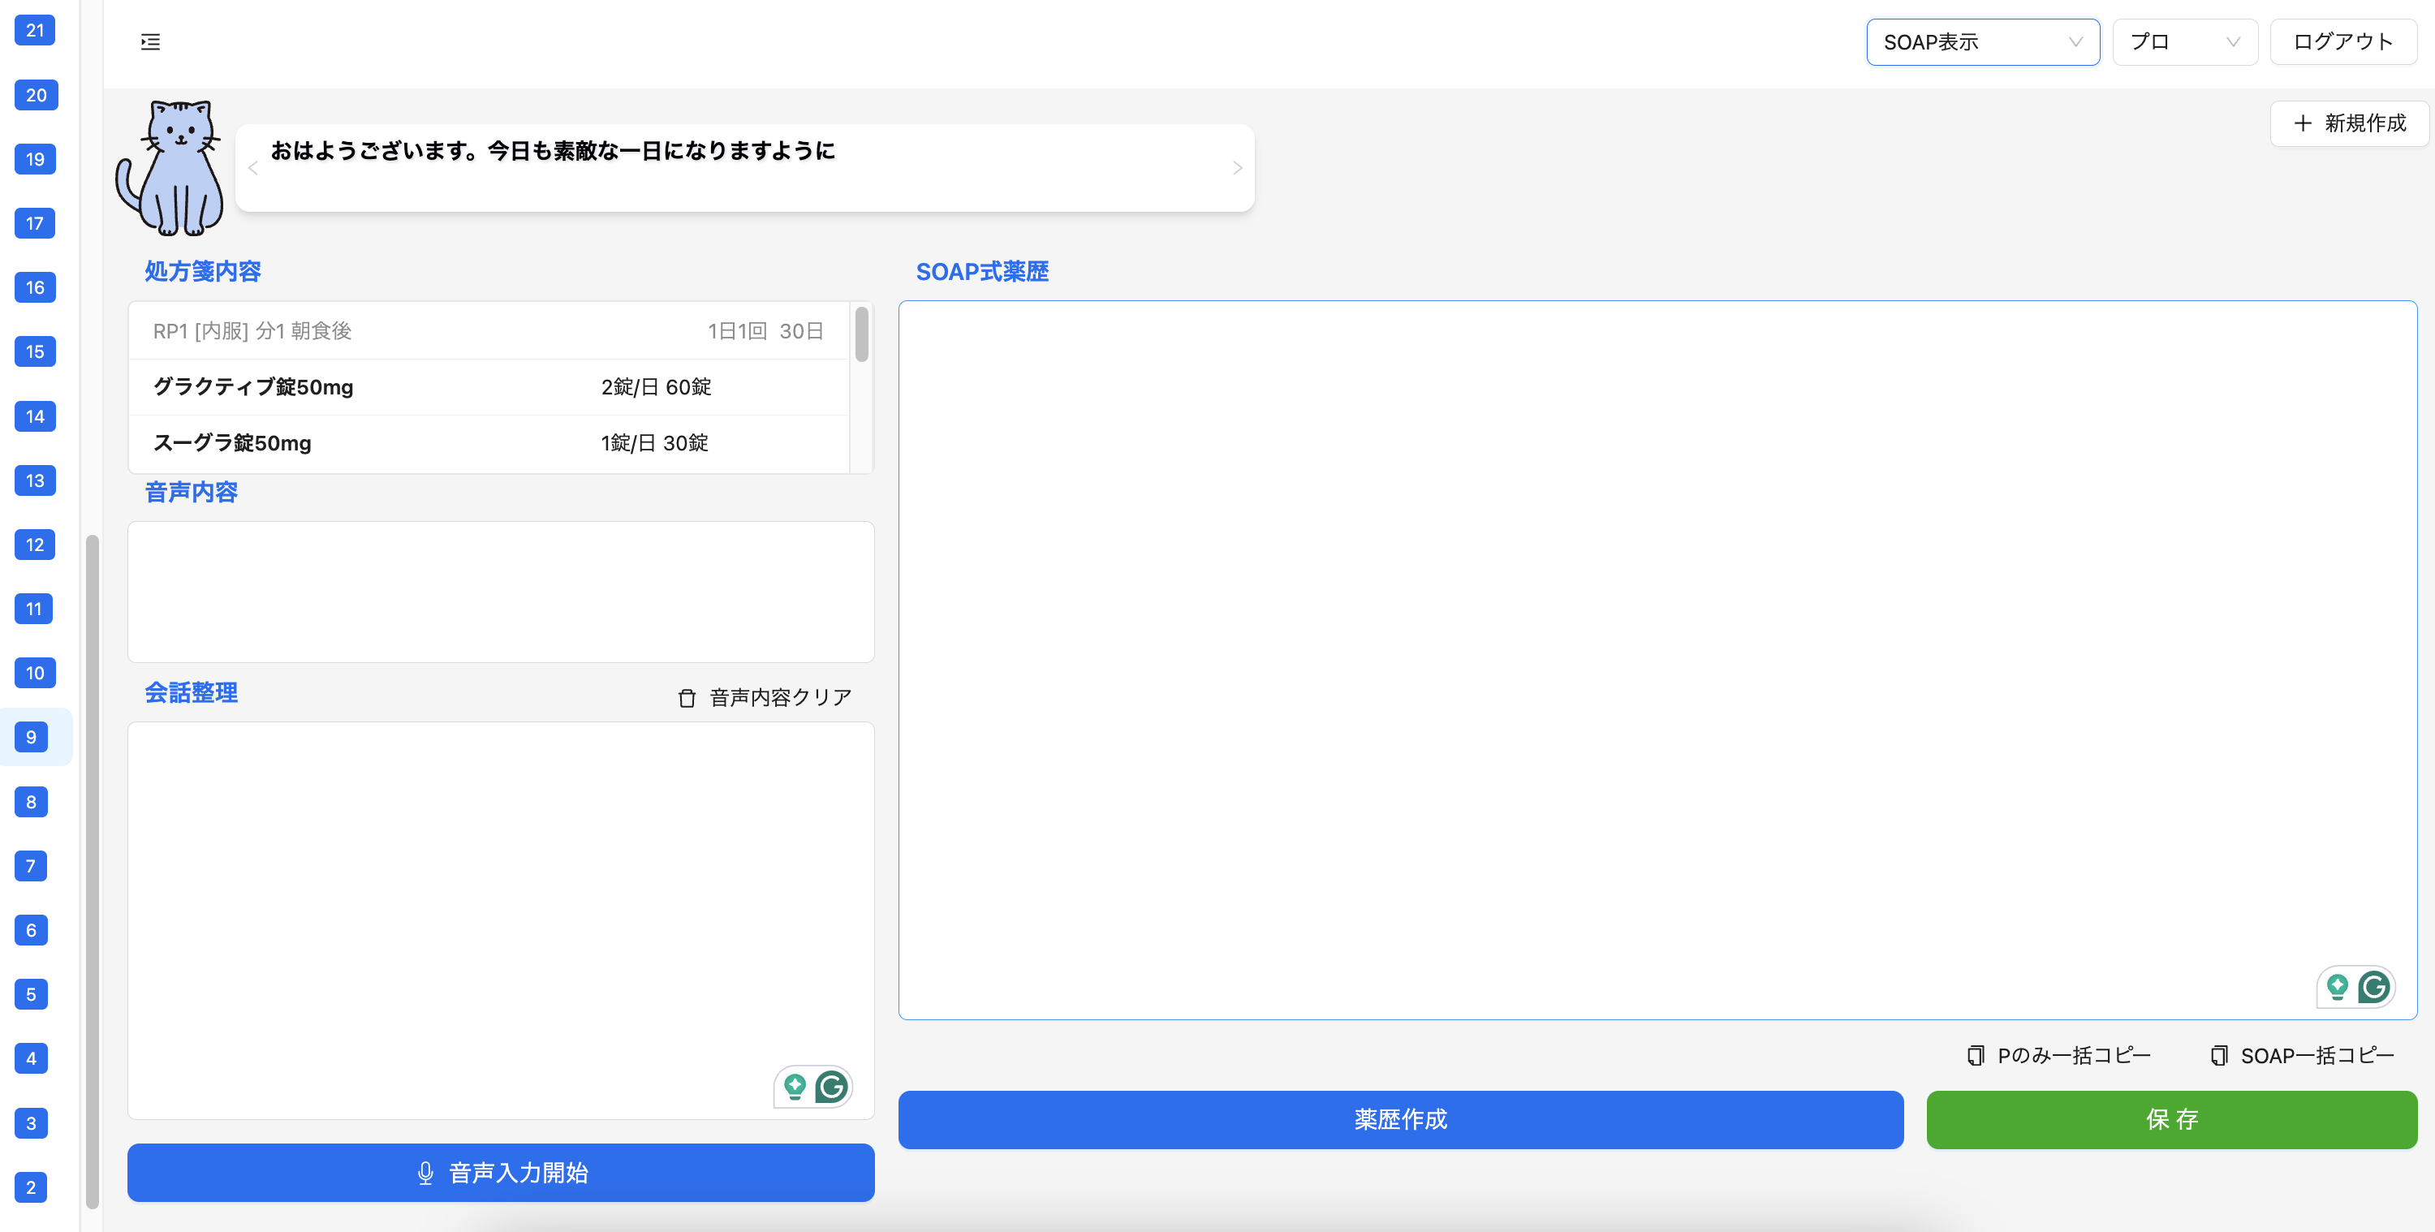Image resolution: width=2435 pixels, height=1232 pixels.
Task: Switch to page 21 in the sidebar
Action: (x=35, y=30)
